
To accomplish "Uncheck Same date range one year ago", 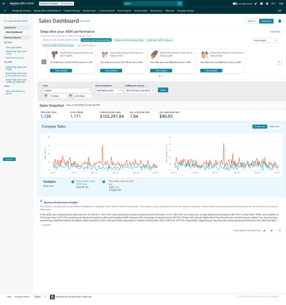I will (x=104, y=182).
